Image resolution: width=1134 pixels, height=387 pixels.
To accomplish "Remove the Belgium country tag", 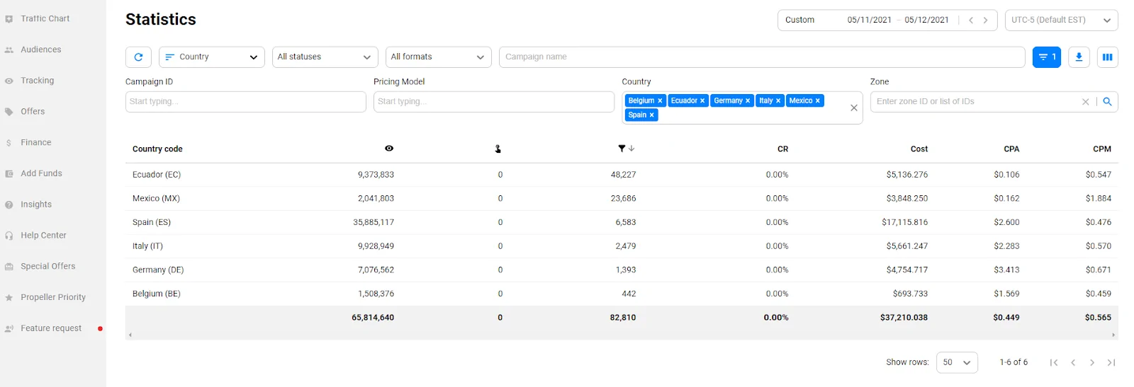I will (660, 101).
